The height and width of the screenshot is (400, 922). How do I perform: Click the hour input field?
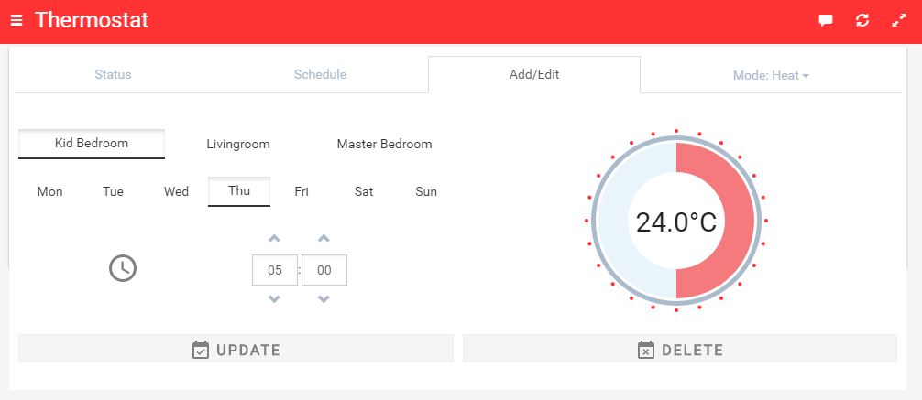275,270
